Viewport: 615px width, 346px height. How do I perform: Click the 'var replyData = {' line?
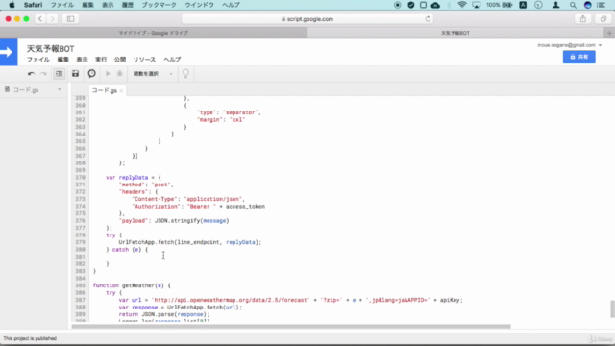pos(134,177)
